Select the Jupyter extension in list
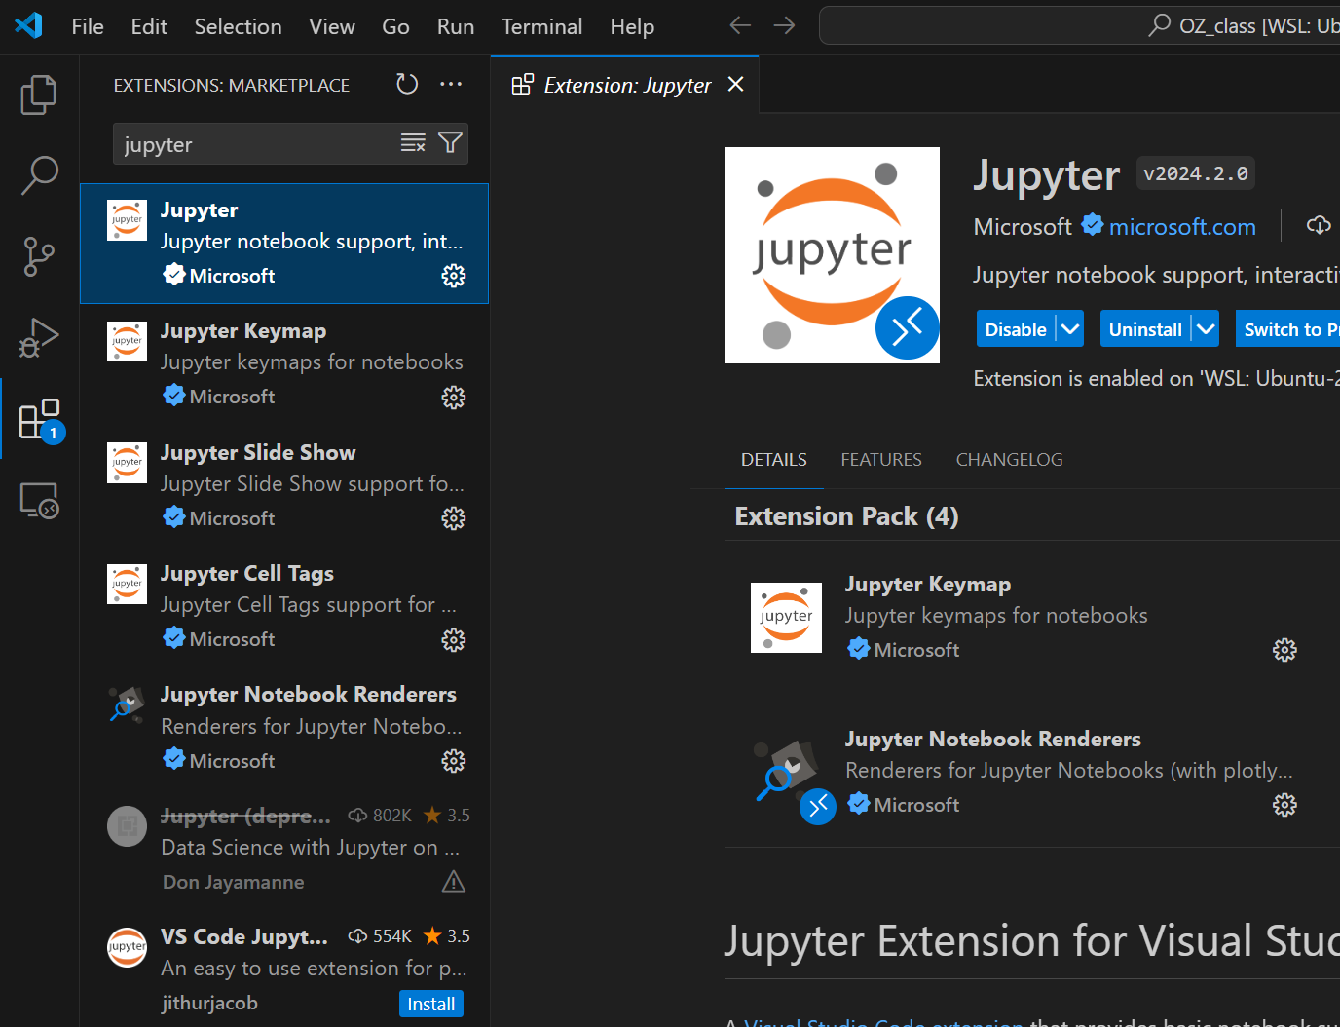 click(284, 244)
